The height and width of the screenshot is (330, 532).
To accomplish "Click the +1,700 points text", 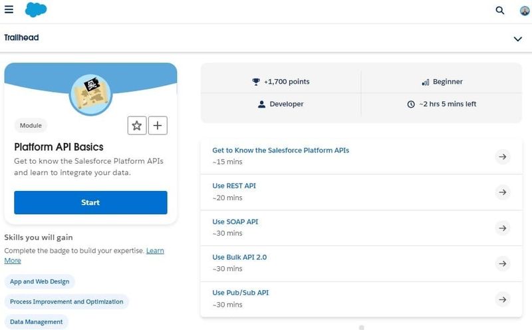I will [287, 81].
